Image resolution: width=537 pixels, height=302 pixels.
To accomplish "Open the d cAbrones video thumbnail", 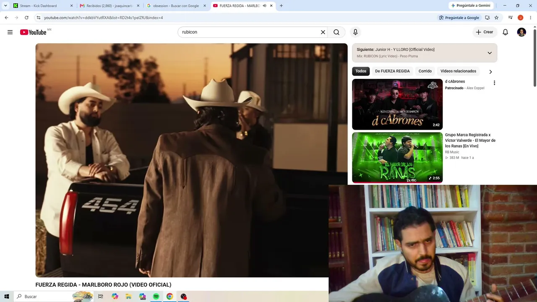I will (397, 104).
